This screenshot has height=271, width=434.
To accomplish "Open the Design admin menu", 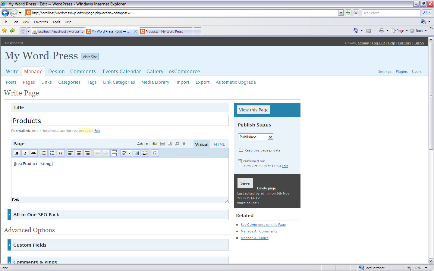I will click(56, 71).
